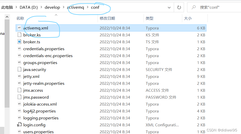This screenshot has width=241, height=134.
Task: Select the login.config file name
Action: [34, 125]
